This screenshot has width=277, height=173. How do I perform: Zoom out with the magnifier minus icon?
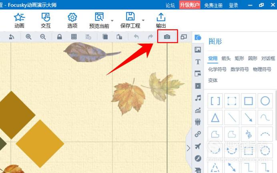(x=43, y=37)
